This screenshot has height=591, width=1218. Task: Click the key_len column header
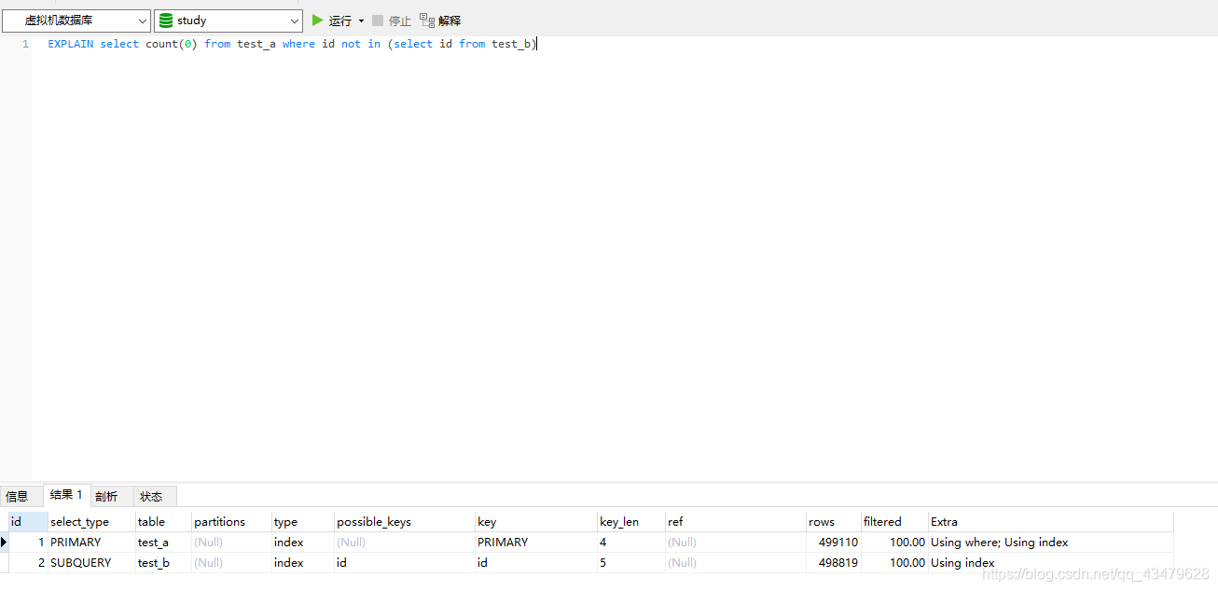point(630,521)
